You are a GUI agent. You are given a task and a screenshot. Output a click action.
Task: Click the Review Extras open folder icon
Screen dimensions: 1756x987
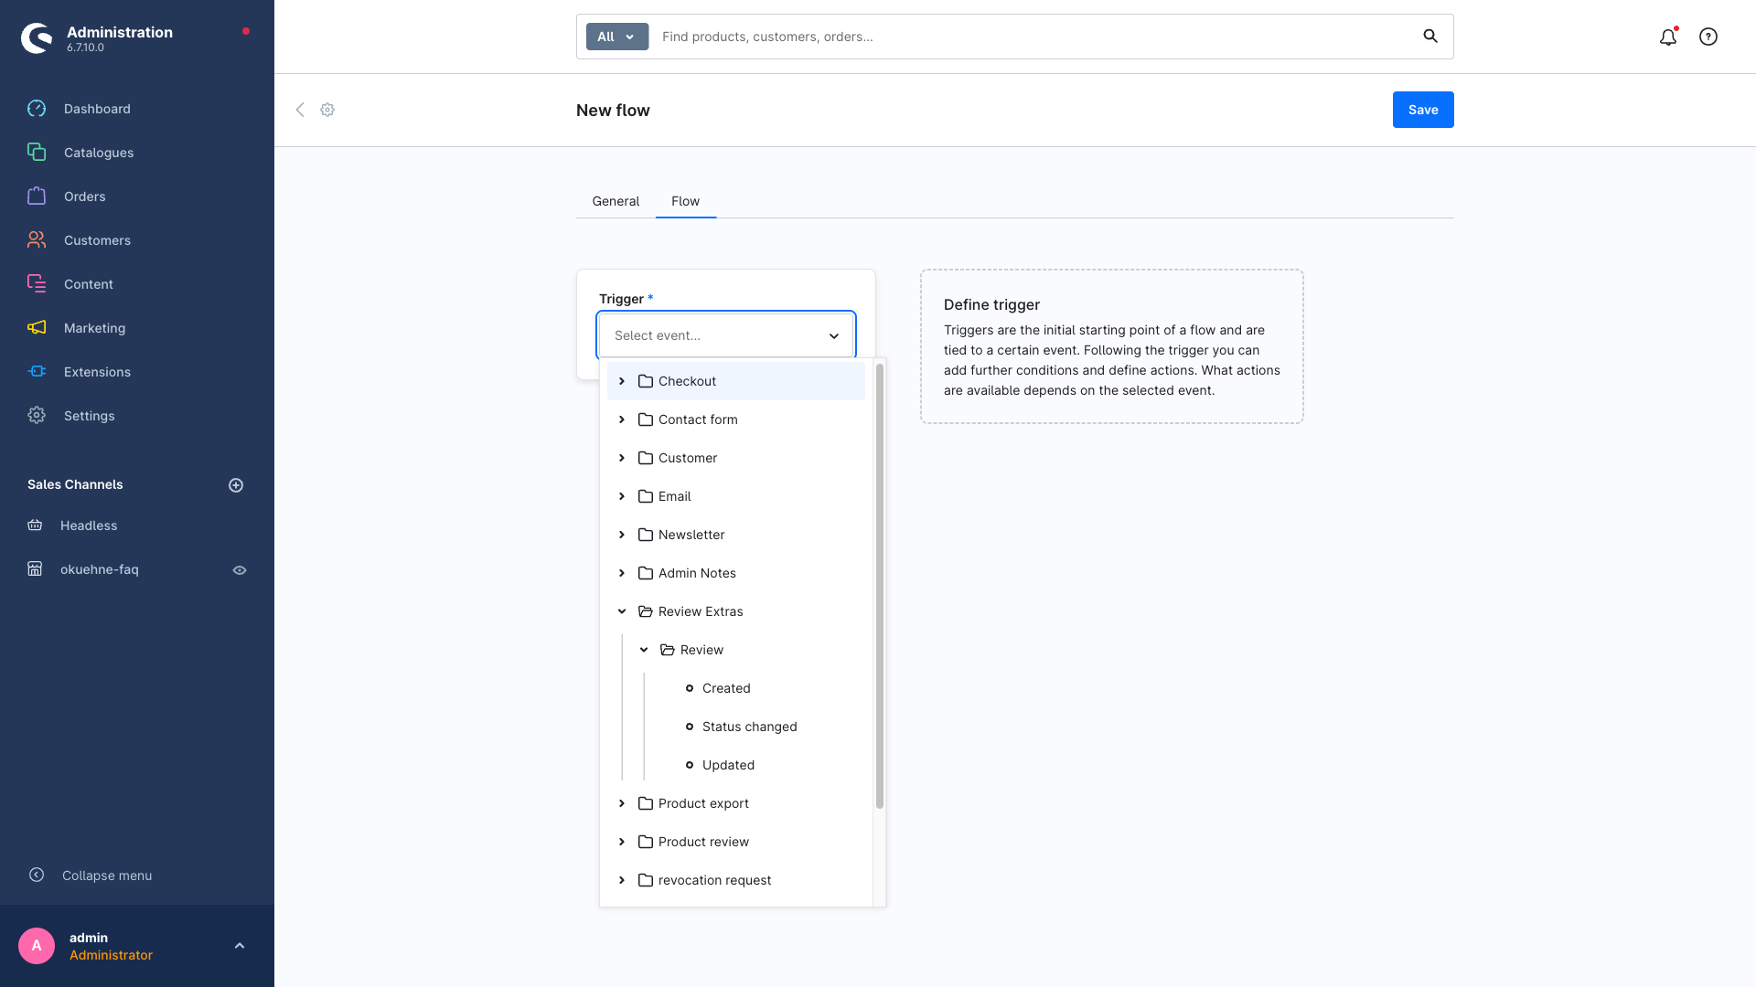tap(646, 611)
